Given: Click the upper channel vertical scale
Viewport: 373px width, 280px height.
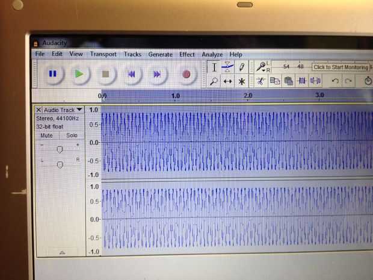Looking at the screenshot, I should tap(94, 142).
